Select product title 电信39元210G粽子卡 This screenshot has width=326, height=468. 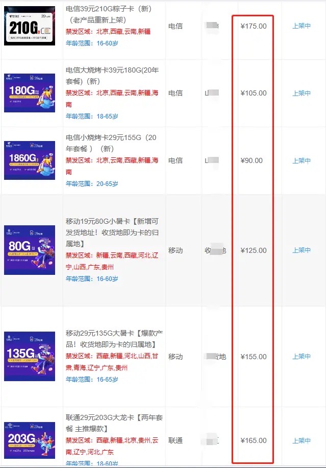click(109, 14)
